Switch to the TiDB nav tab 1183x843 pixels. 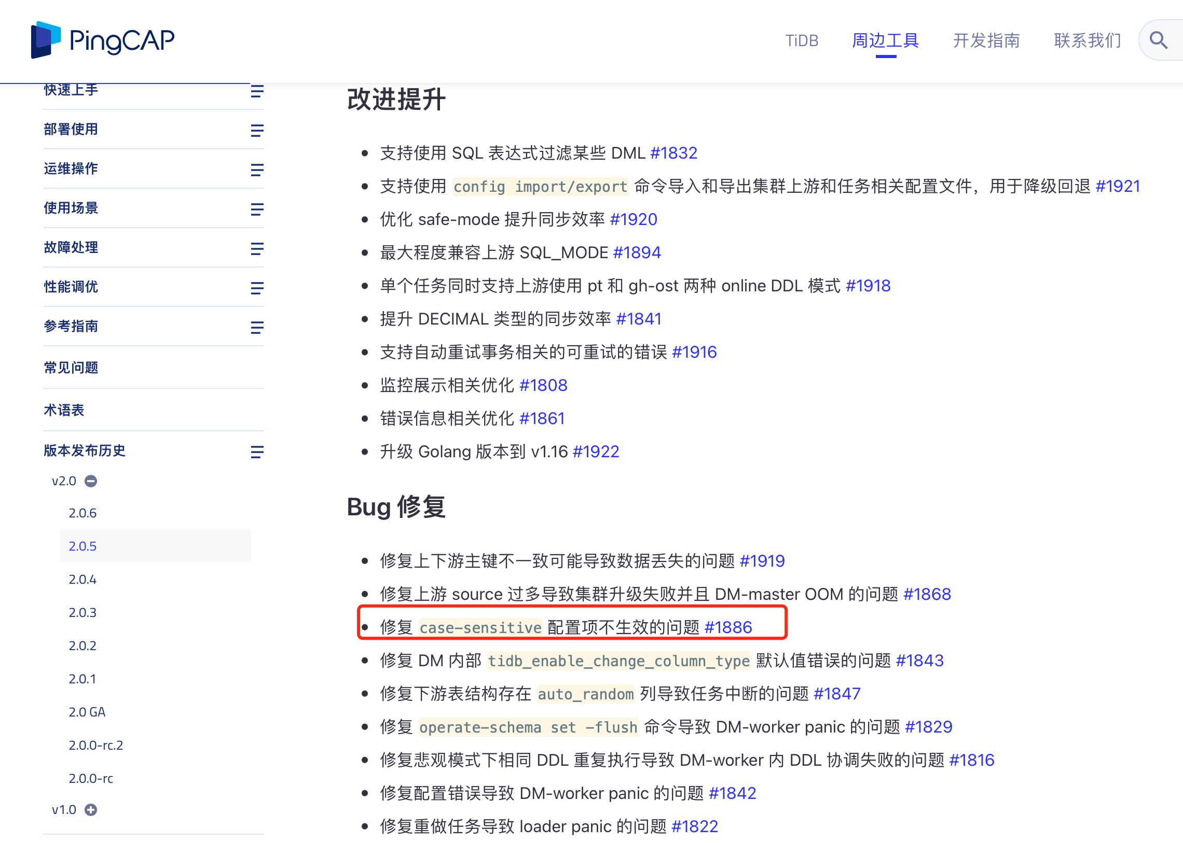point(802,40)
